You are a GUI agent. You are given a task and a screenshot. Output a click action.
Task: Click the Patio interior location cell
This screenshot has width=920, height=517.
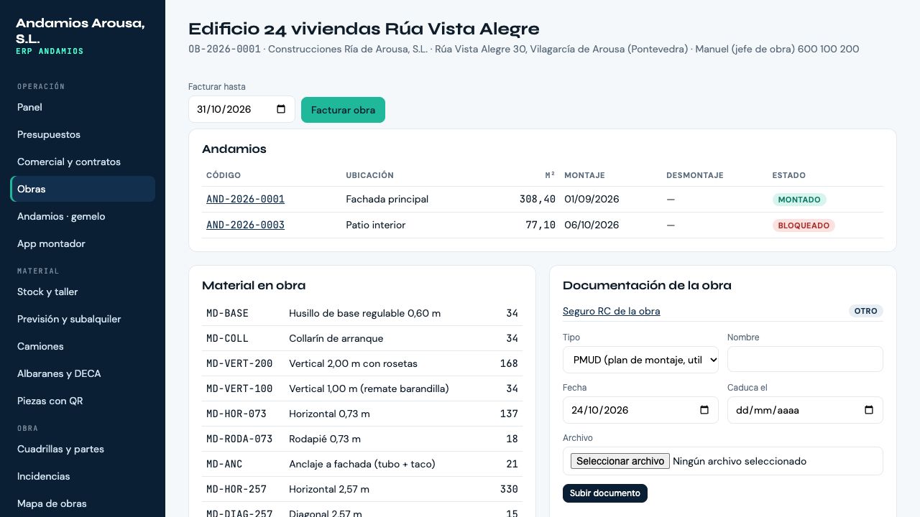(x=375, y=225)
